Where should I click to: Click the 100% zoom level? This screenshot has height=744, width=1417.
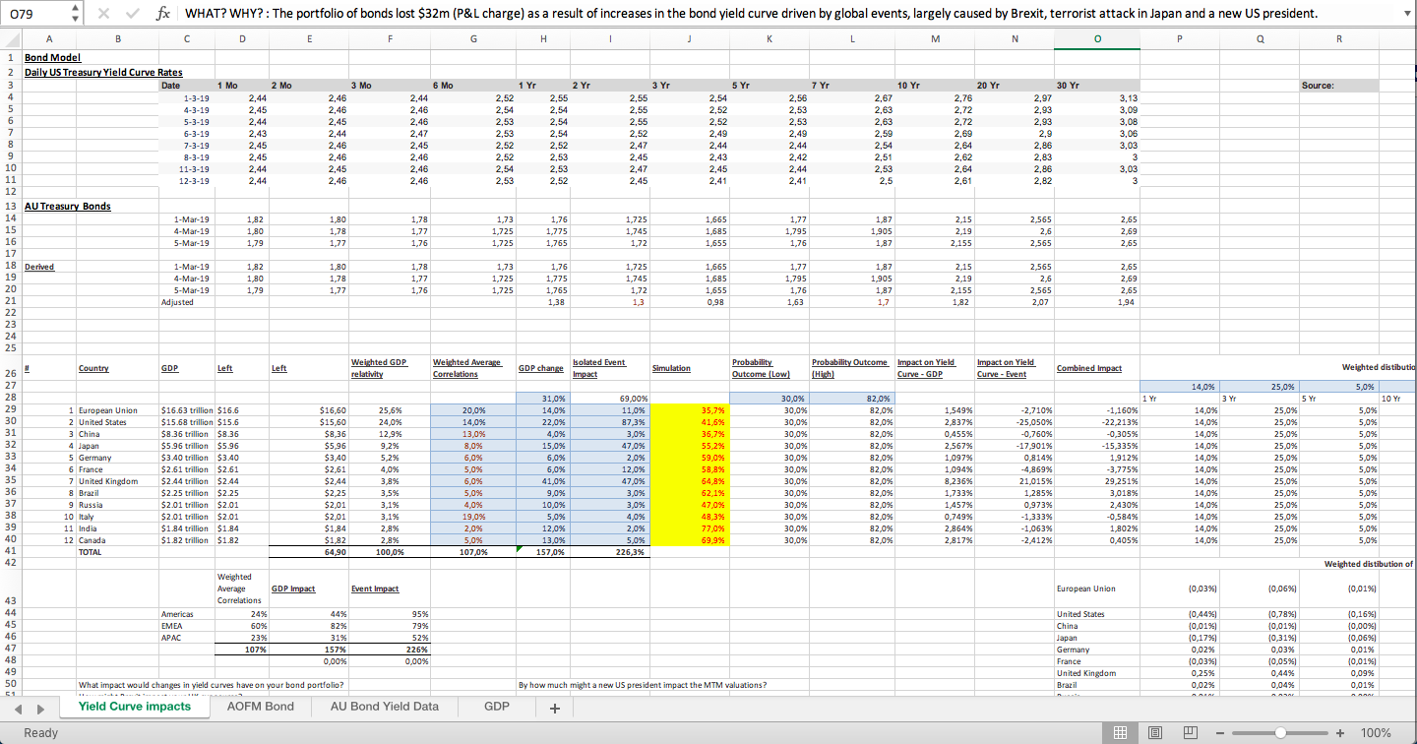pos(1376,732)
